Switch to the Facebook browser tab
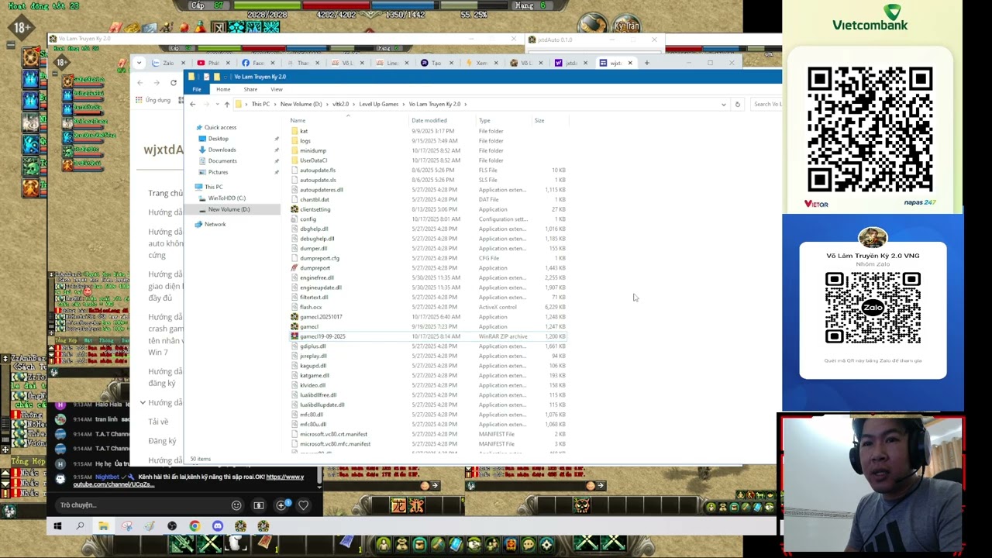This screenshot has width=992, height=558. coord(259,63)
